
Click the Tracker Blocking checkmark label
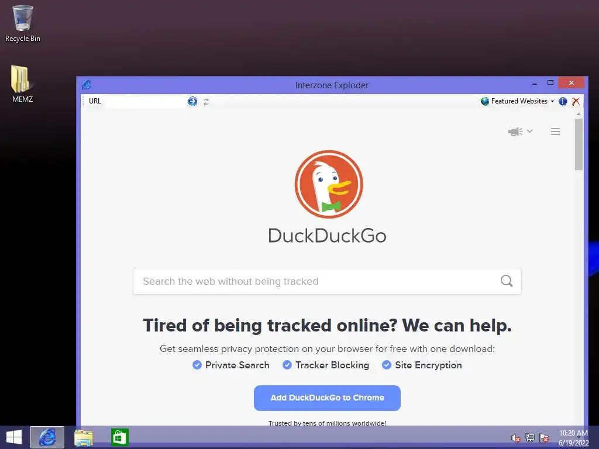(326, 365)
